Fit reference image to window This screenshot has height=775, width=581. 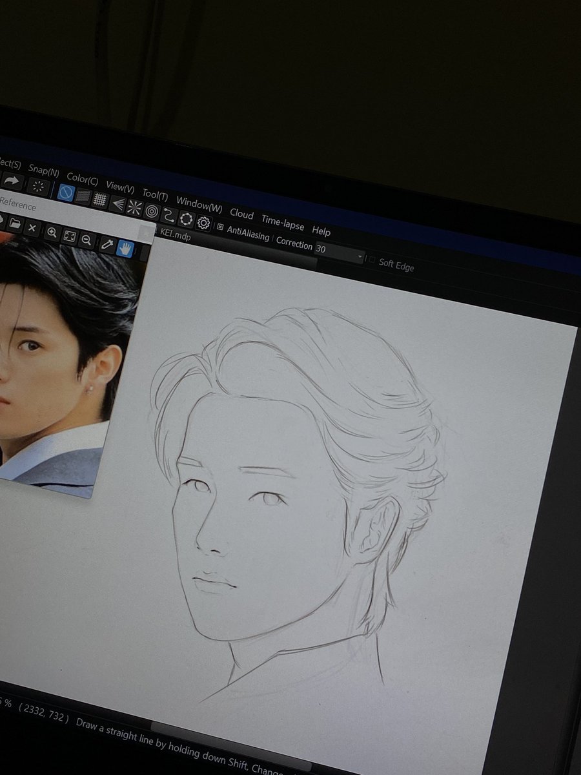(x=69, y=236)
